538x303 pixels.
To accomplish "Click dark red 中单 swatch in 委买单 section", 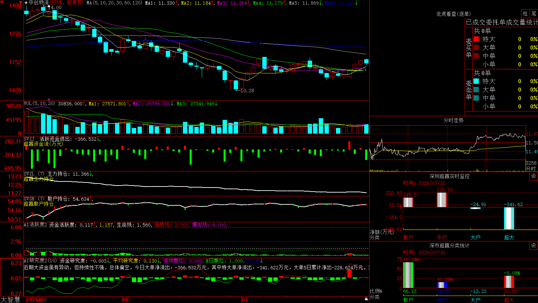I will pyautogui.click(x=476, y=56).
